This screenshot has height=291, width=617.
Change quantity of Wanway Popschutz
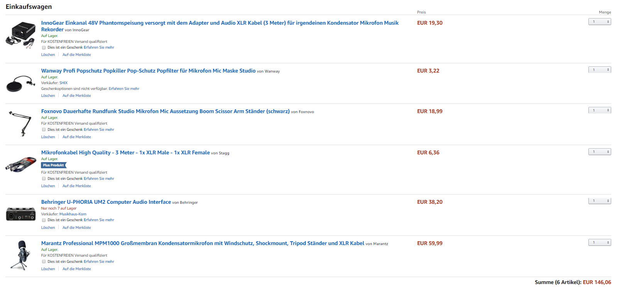point(599,70)
